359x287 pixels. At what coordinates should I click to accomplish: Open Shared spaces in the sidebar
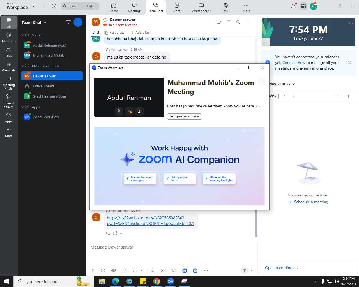coord(9,101)
